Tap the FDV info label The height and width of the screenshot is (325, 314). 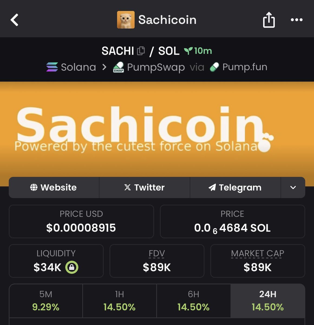pyautogui.click(x=157, y=253)
